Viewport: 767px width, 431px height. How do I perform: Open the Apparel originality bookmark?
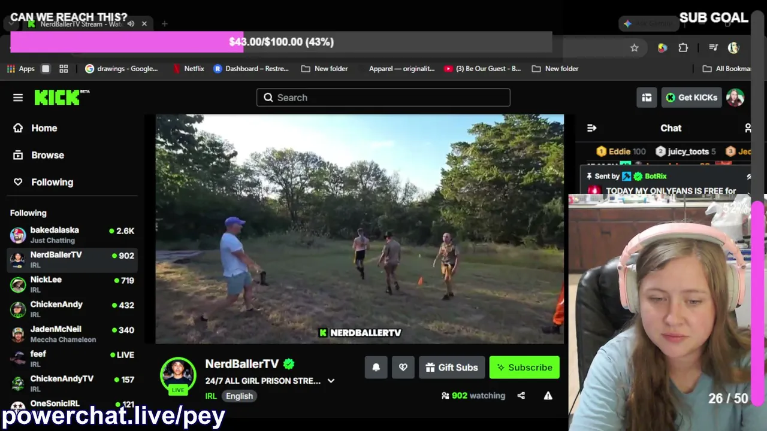click(401, 69)
